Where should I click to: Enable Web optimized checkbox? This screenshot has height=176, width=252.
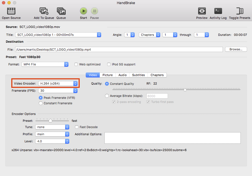pyautogui.click(x=76, y=64)
